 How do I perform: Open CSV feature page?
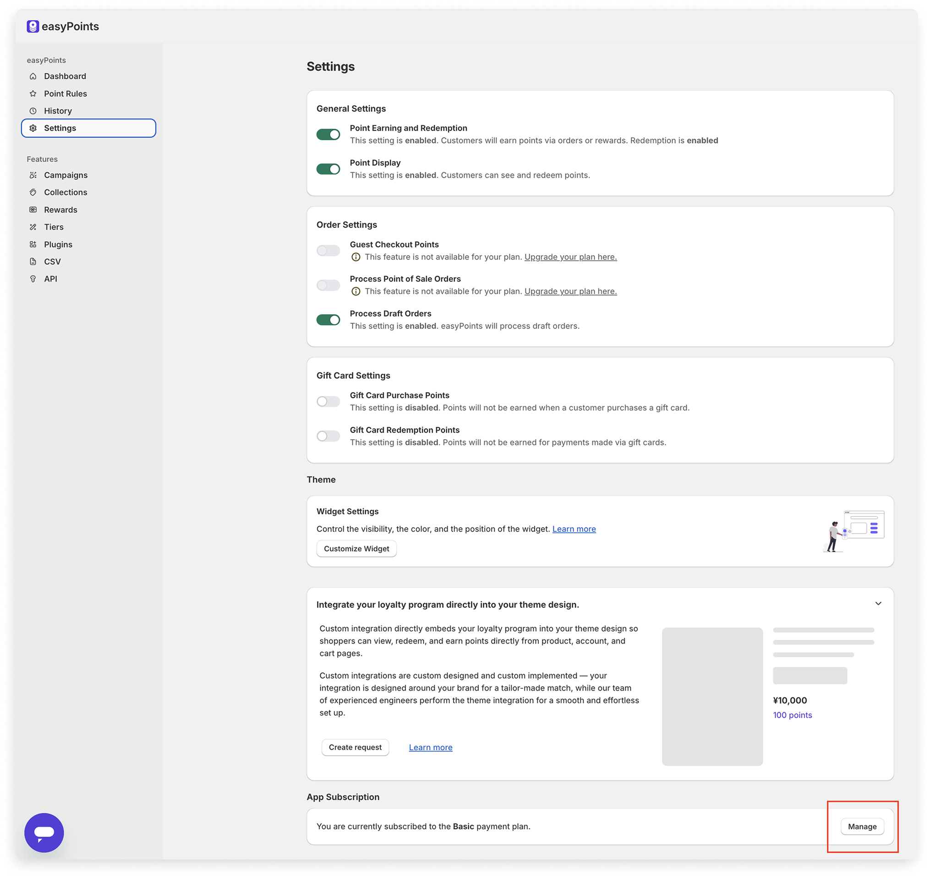88,262
